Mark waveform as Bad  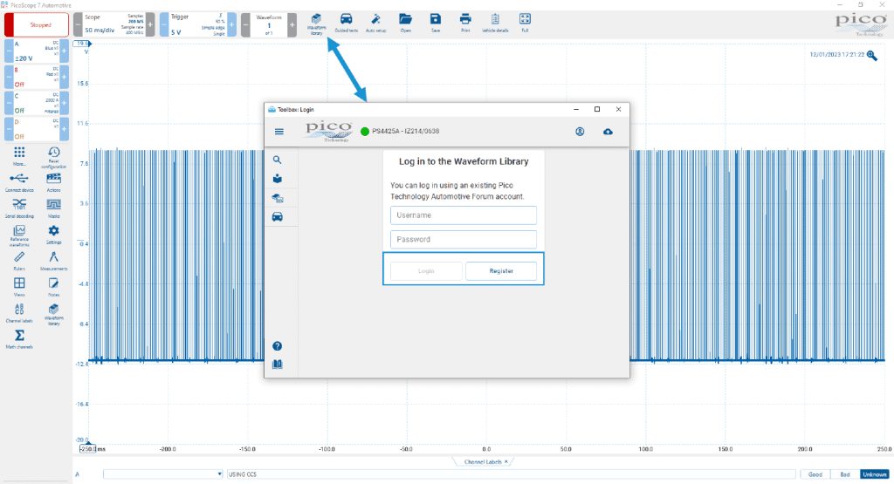[845, 474]
